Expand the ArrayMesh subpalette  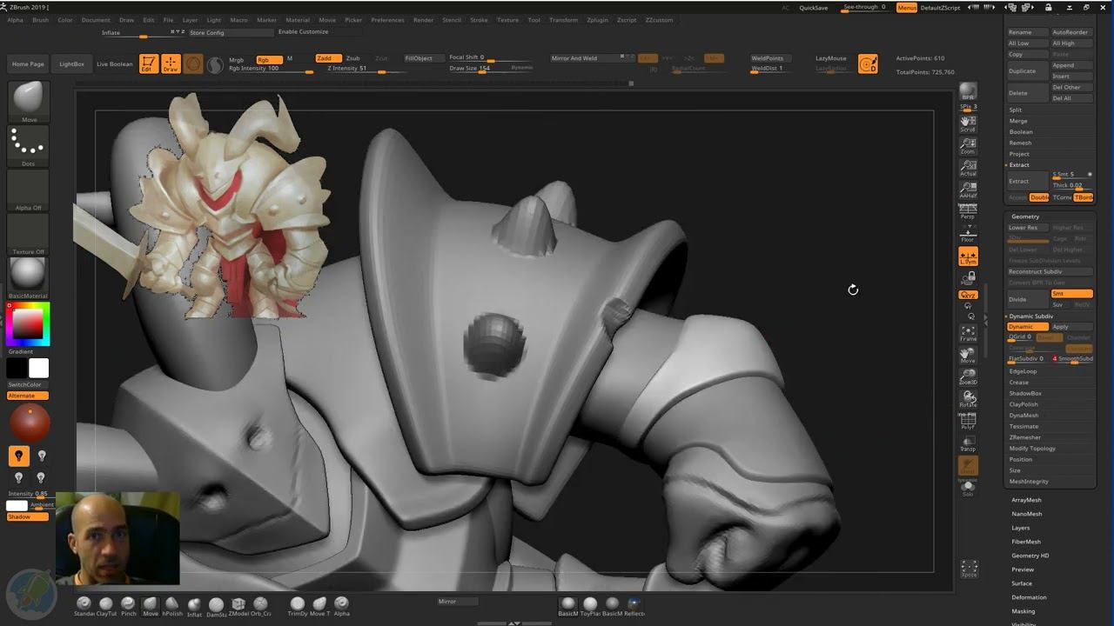click(x=1026, y=500)
